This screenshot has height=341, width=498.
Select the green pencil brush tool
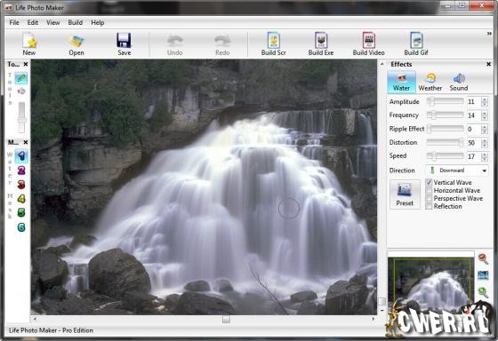21,78
